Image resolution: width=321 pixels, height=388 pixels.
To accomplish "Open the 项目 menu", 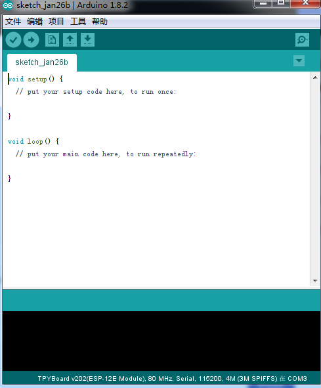I will click(56, 22).
